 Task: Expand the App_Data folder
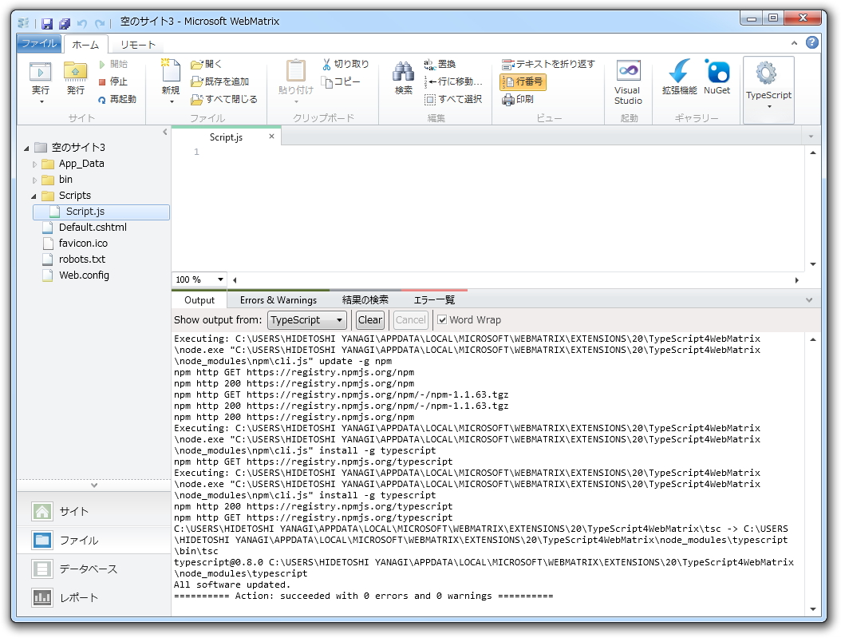point(34,163)
